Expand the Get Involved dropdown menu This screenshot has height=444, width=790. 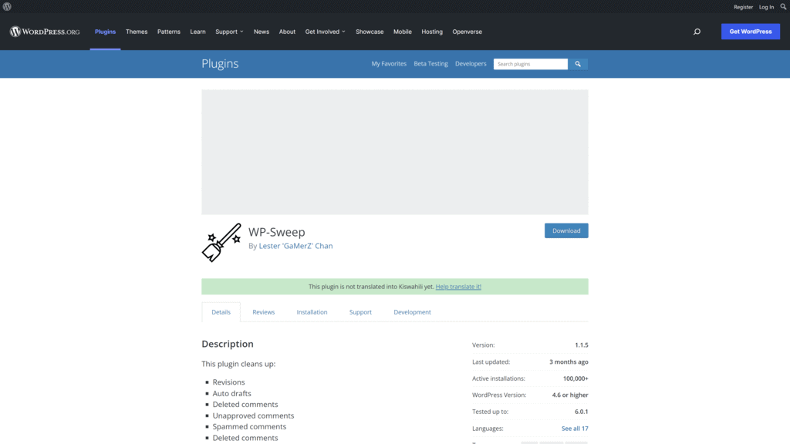325,32
